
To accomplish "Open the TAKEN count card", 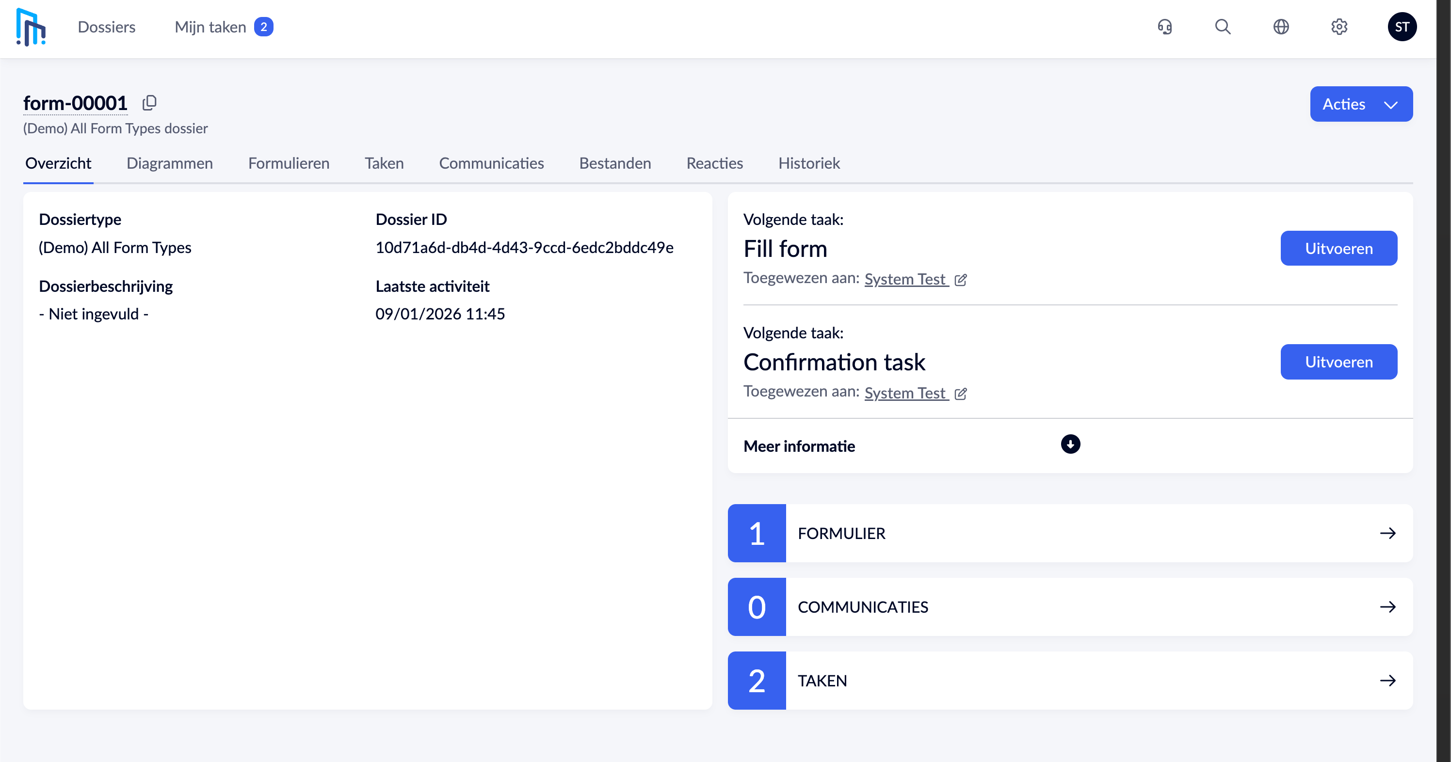I will coord(1069,681).
